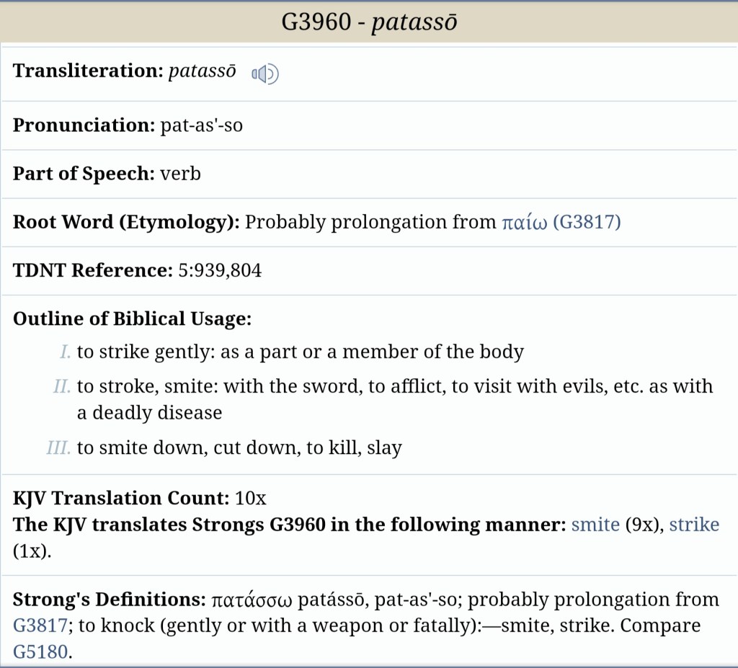
Task: Play the patassō pronunciation audio
Action: (264, 74)
